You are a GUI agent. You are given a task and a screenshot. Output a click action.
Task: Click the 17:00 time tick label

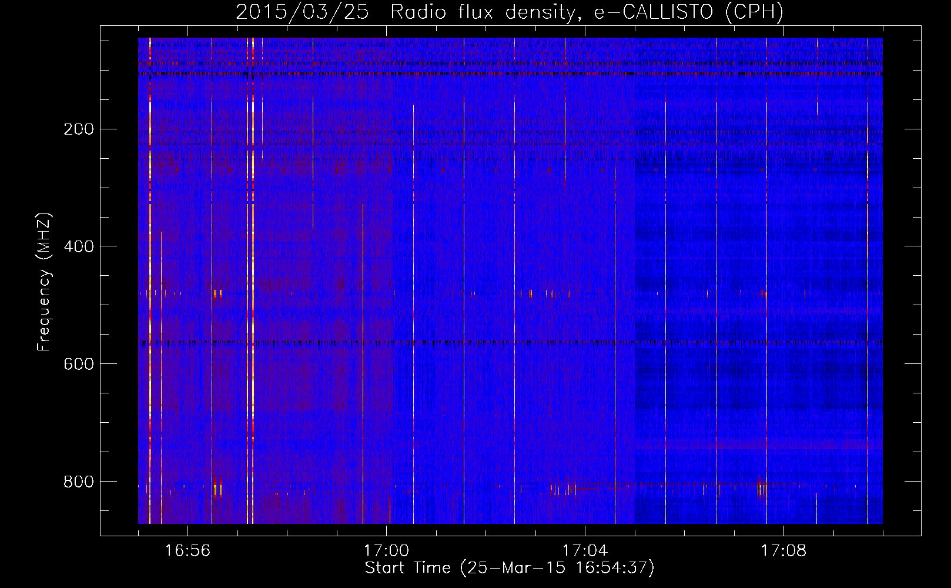coord(386,551)
